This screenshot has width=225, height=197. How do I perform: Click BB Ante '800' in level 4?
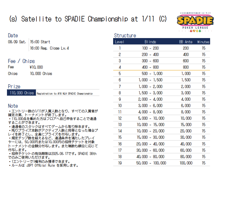(186, 67)
